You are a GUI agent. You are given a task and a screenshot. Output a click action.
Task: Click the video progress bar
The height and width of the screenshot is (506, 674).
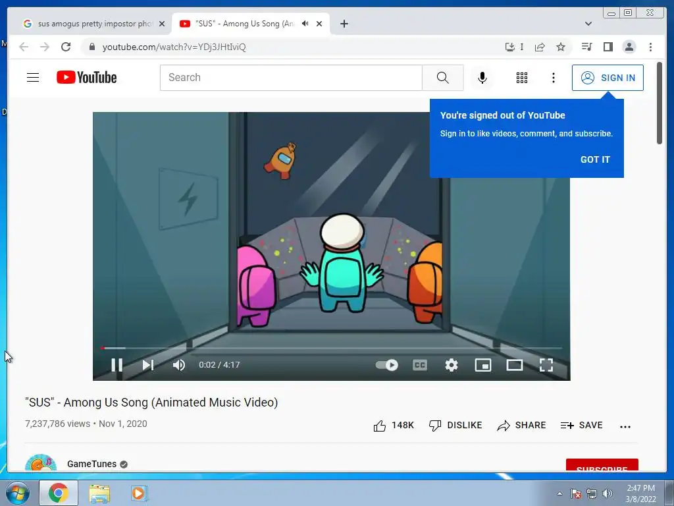coord(332,348)
